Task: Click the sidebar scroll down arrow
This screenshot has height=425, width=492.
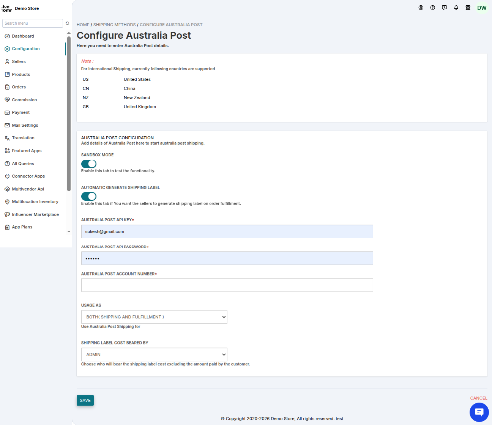Action: (69, 231)
